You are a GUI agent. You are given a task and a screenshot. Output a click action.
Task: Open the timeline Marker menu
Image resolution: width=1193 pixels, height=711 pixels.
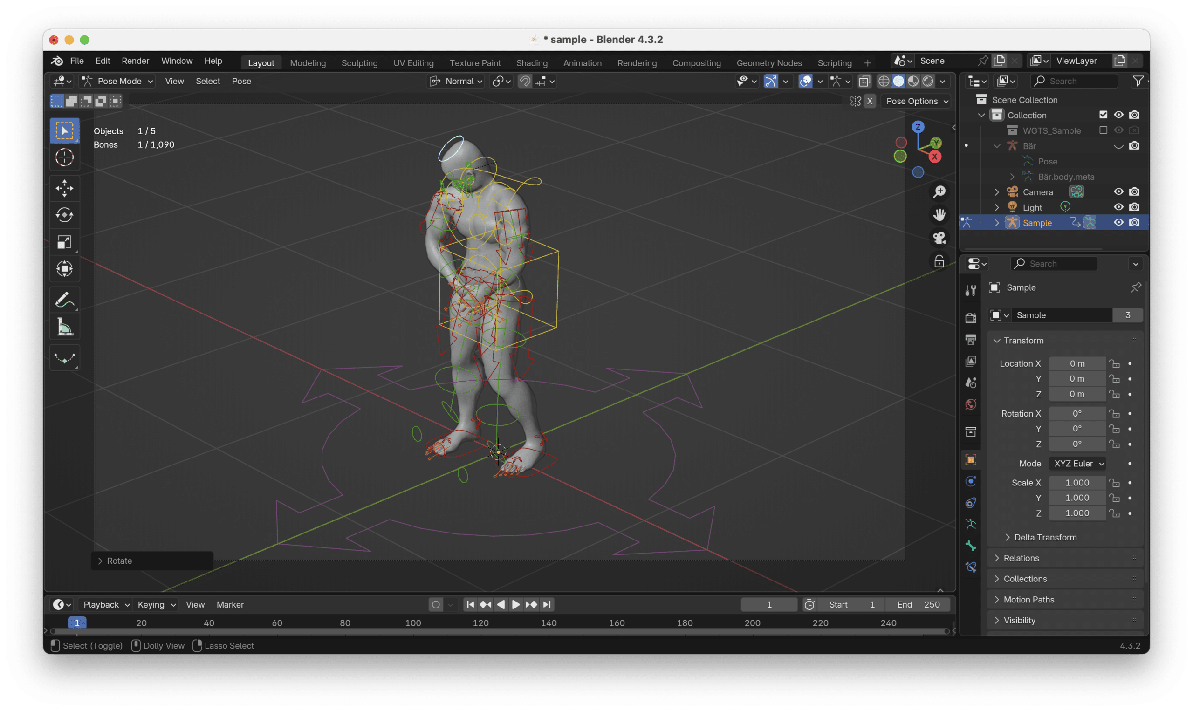point(230,605)
